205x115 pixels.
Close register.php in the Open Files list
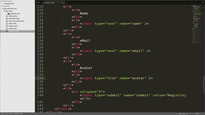(x=2, y=4)
